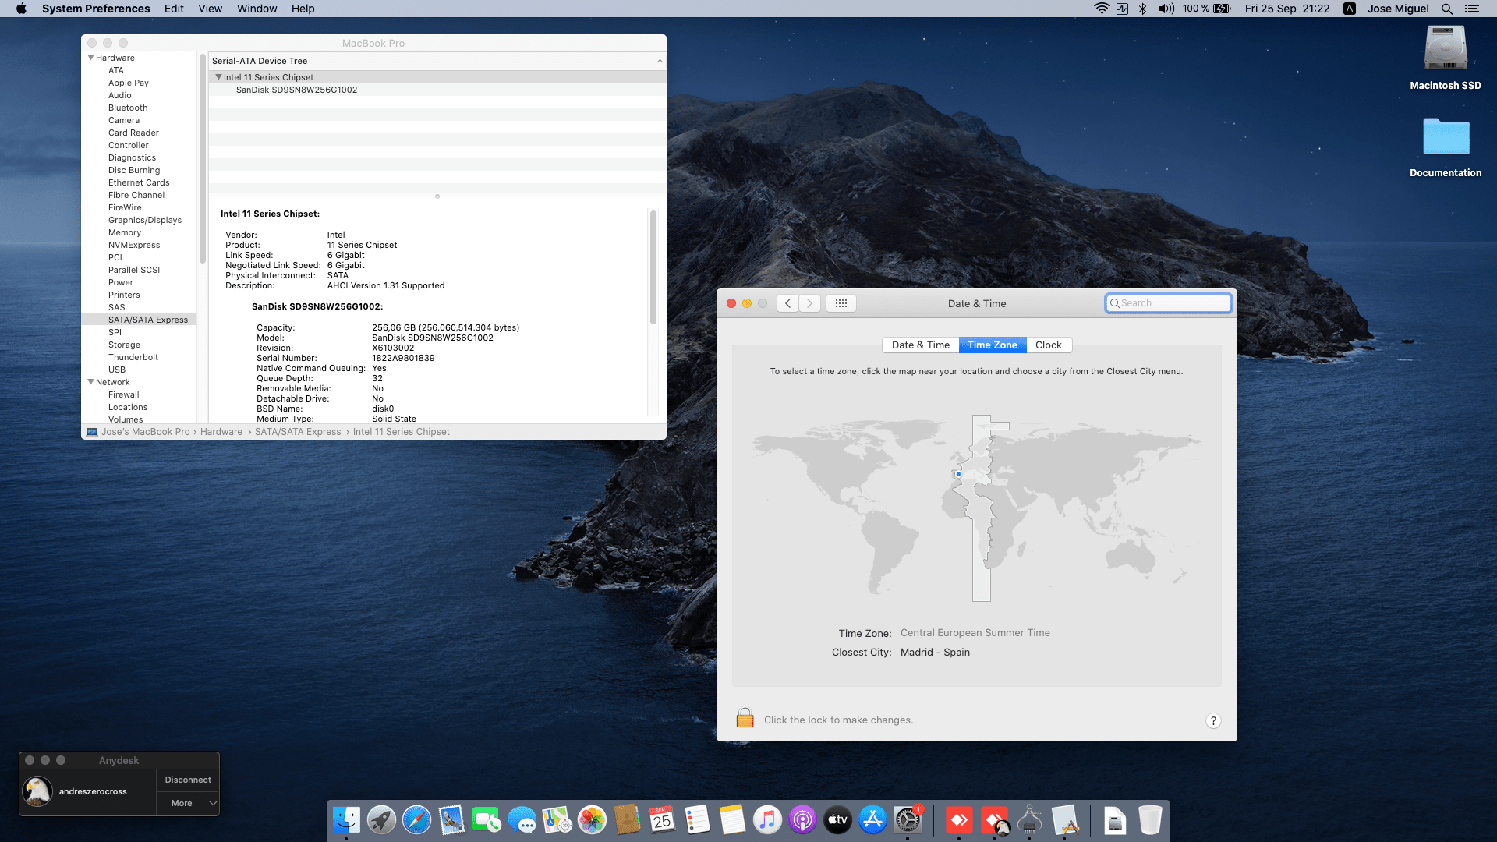The width and height of the screenshot is (1497, 842).
Task: Click the Apple menu
Action: click(x=21, y=9)
